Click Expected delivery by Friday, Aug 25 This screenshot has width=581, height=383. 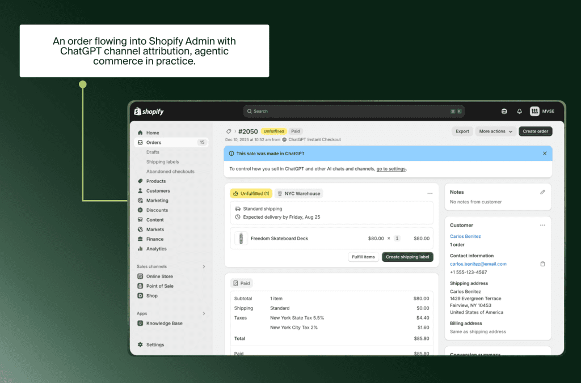click(277, 217)
